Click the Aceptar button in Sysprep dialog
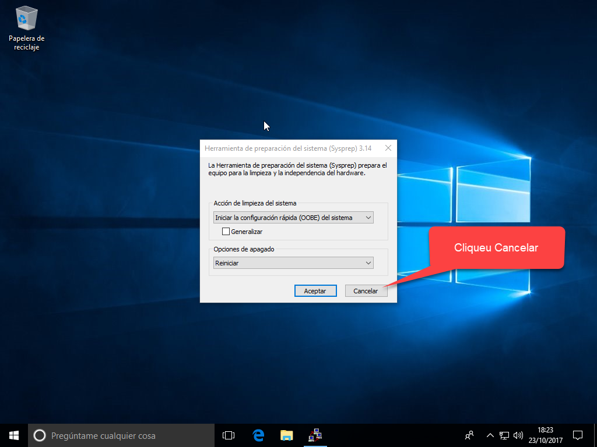This screenshot has width=597, height=447. pos(315,291)
